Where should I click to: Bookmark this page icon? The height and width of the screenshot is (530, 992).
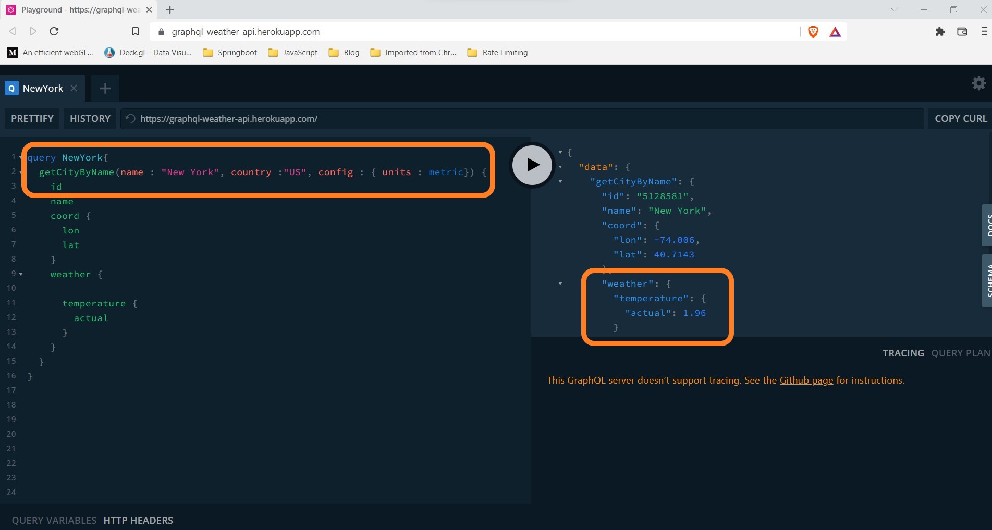click(x=135, y=32)
